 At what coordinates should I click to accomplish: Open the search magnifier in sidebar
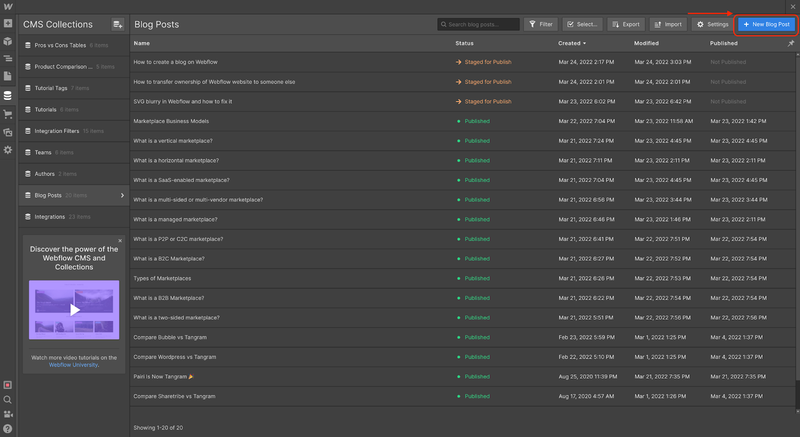click(7, 399)
